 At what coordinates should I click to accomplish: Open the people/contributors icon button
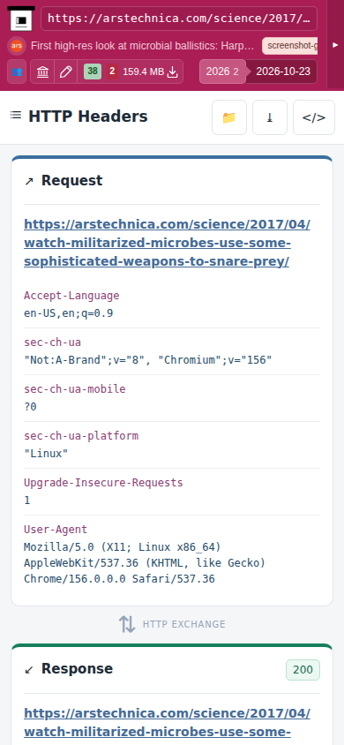coord(17,71)
